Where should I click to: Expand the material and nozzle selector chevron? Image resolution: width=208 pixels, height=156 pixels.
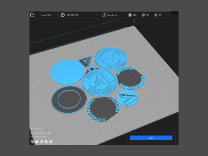pos(97,15)
